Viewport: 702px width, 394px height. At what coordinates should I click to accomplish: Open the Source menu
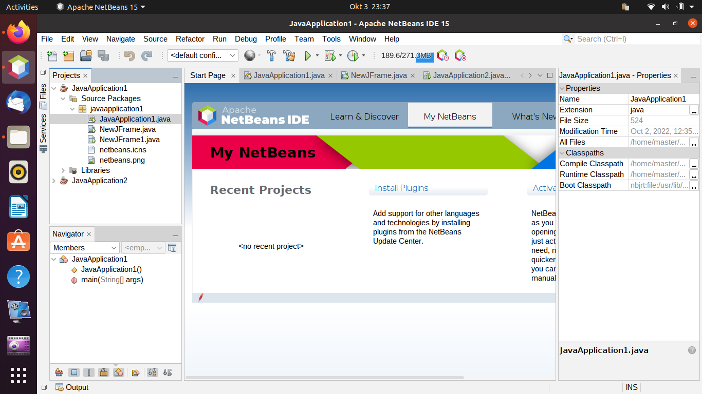pos(155,39)
